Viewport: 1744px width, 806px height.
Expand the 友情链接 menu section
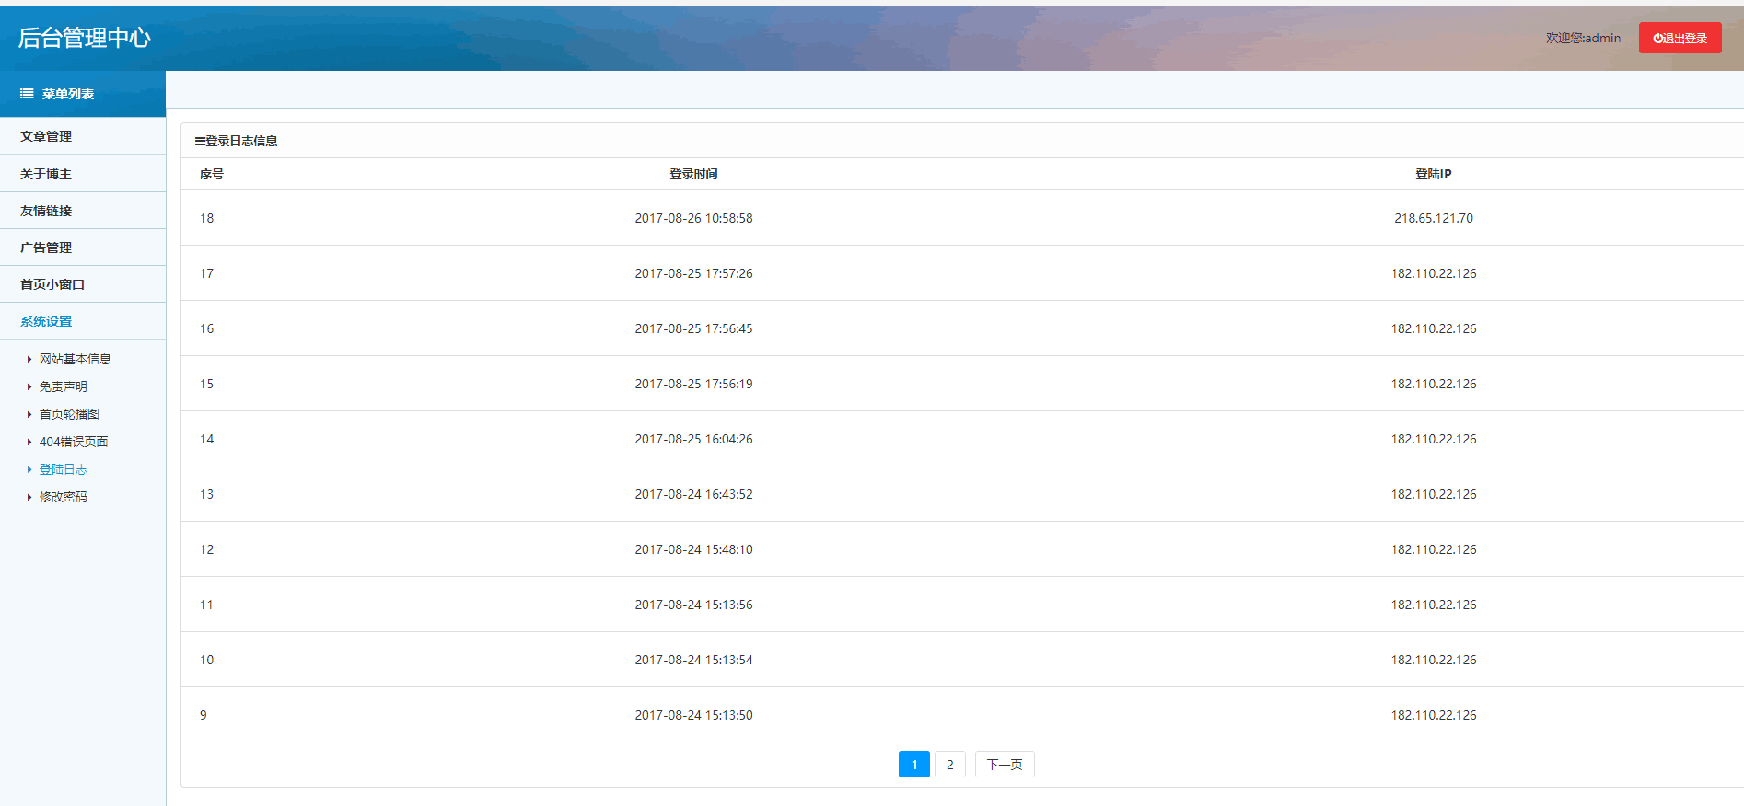click(x=46, y=211)
